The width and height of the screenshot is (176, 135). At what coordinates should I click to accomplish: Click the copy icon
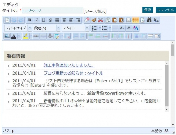[108, 20]
